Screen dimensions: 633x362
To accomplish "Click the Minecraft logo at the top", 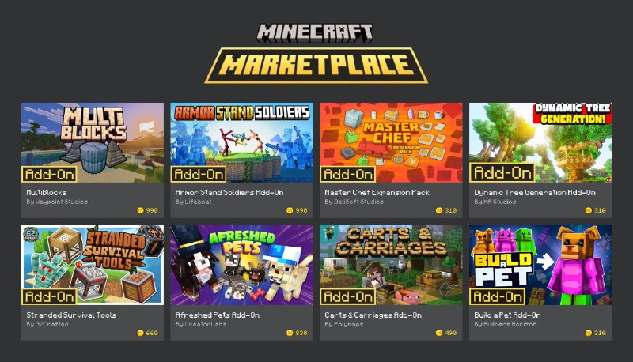I will click(315, 33).
